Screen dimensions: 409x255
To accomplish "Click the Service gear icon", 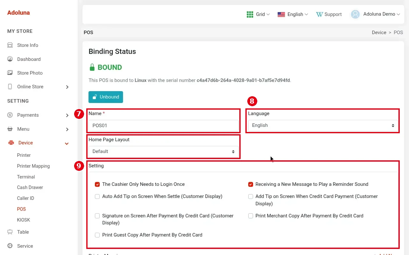I will [10, 246].
